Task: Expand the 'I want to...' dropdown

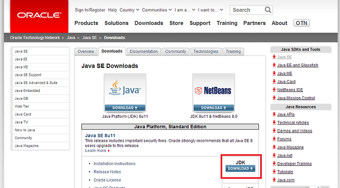Action: [x=210, y=10]
